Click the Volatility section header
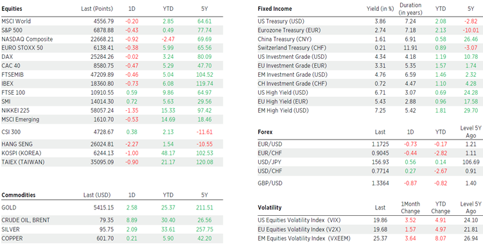Image resolution: width=483 pixels, height=244 pixels. coord(270,207)
